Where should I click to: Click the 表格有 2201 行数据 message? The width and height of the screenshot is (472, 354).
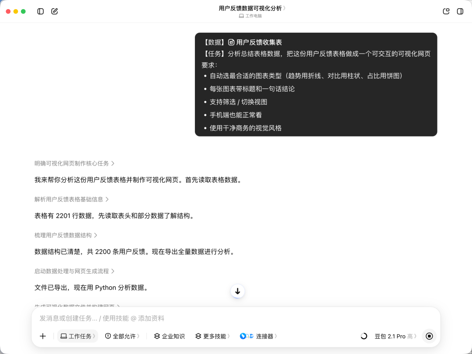click(x=115, y=216)
